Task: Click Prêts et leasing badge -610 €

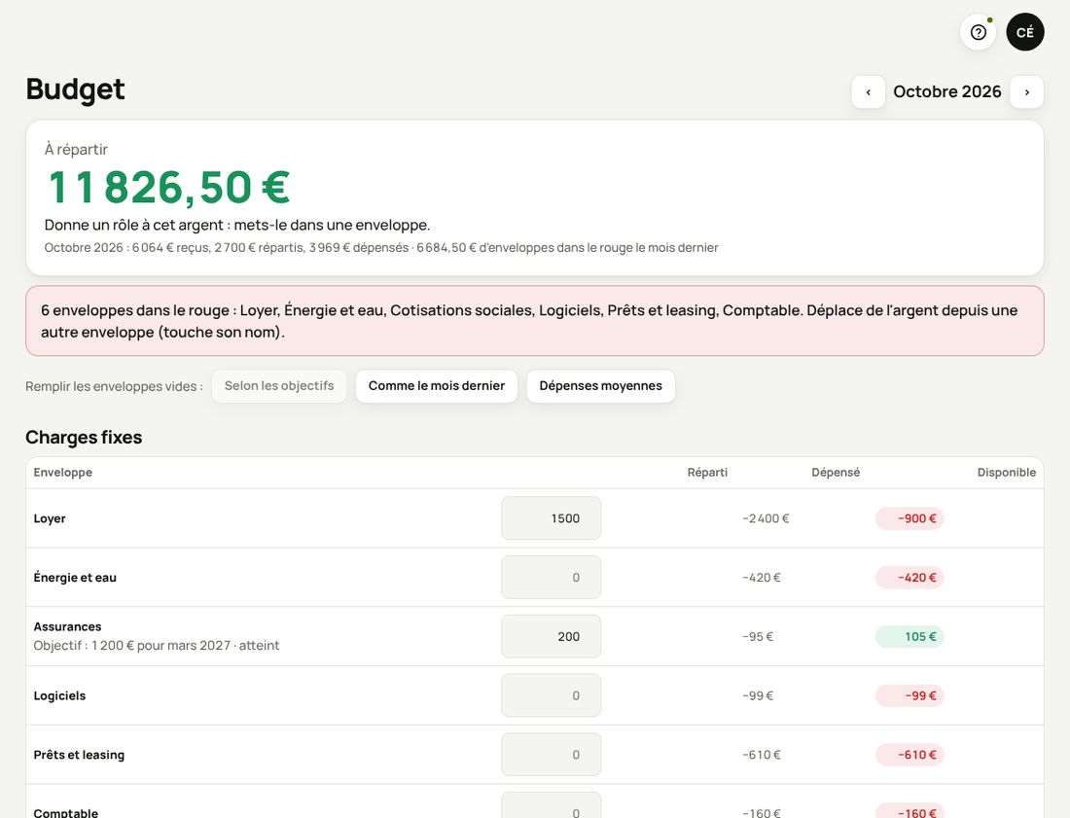Action: pos(909,755)
